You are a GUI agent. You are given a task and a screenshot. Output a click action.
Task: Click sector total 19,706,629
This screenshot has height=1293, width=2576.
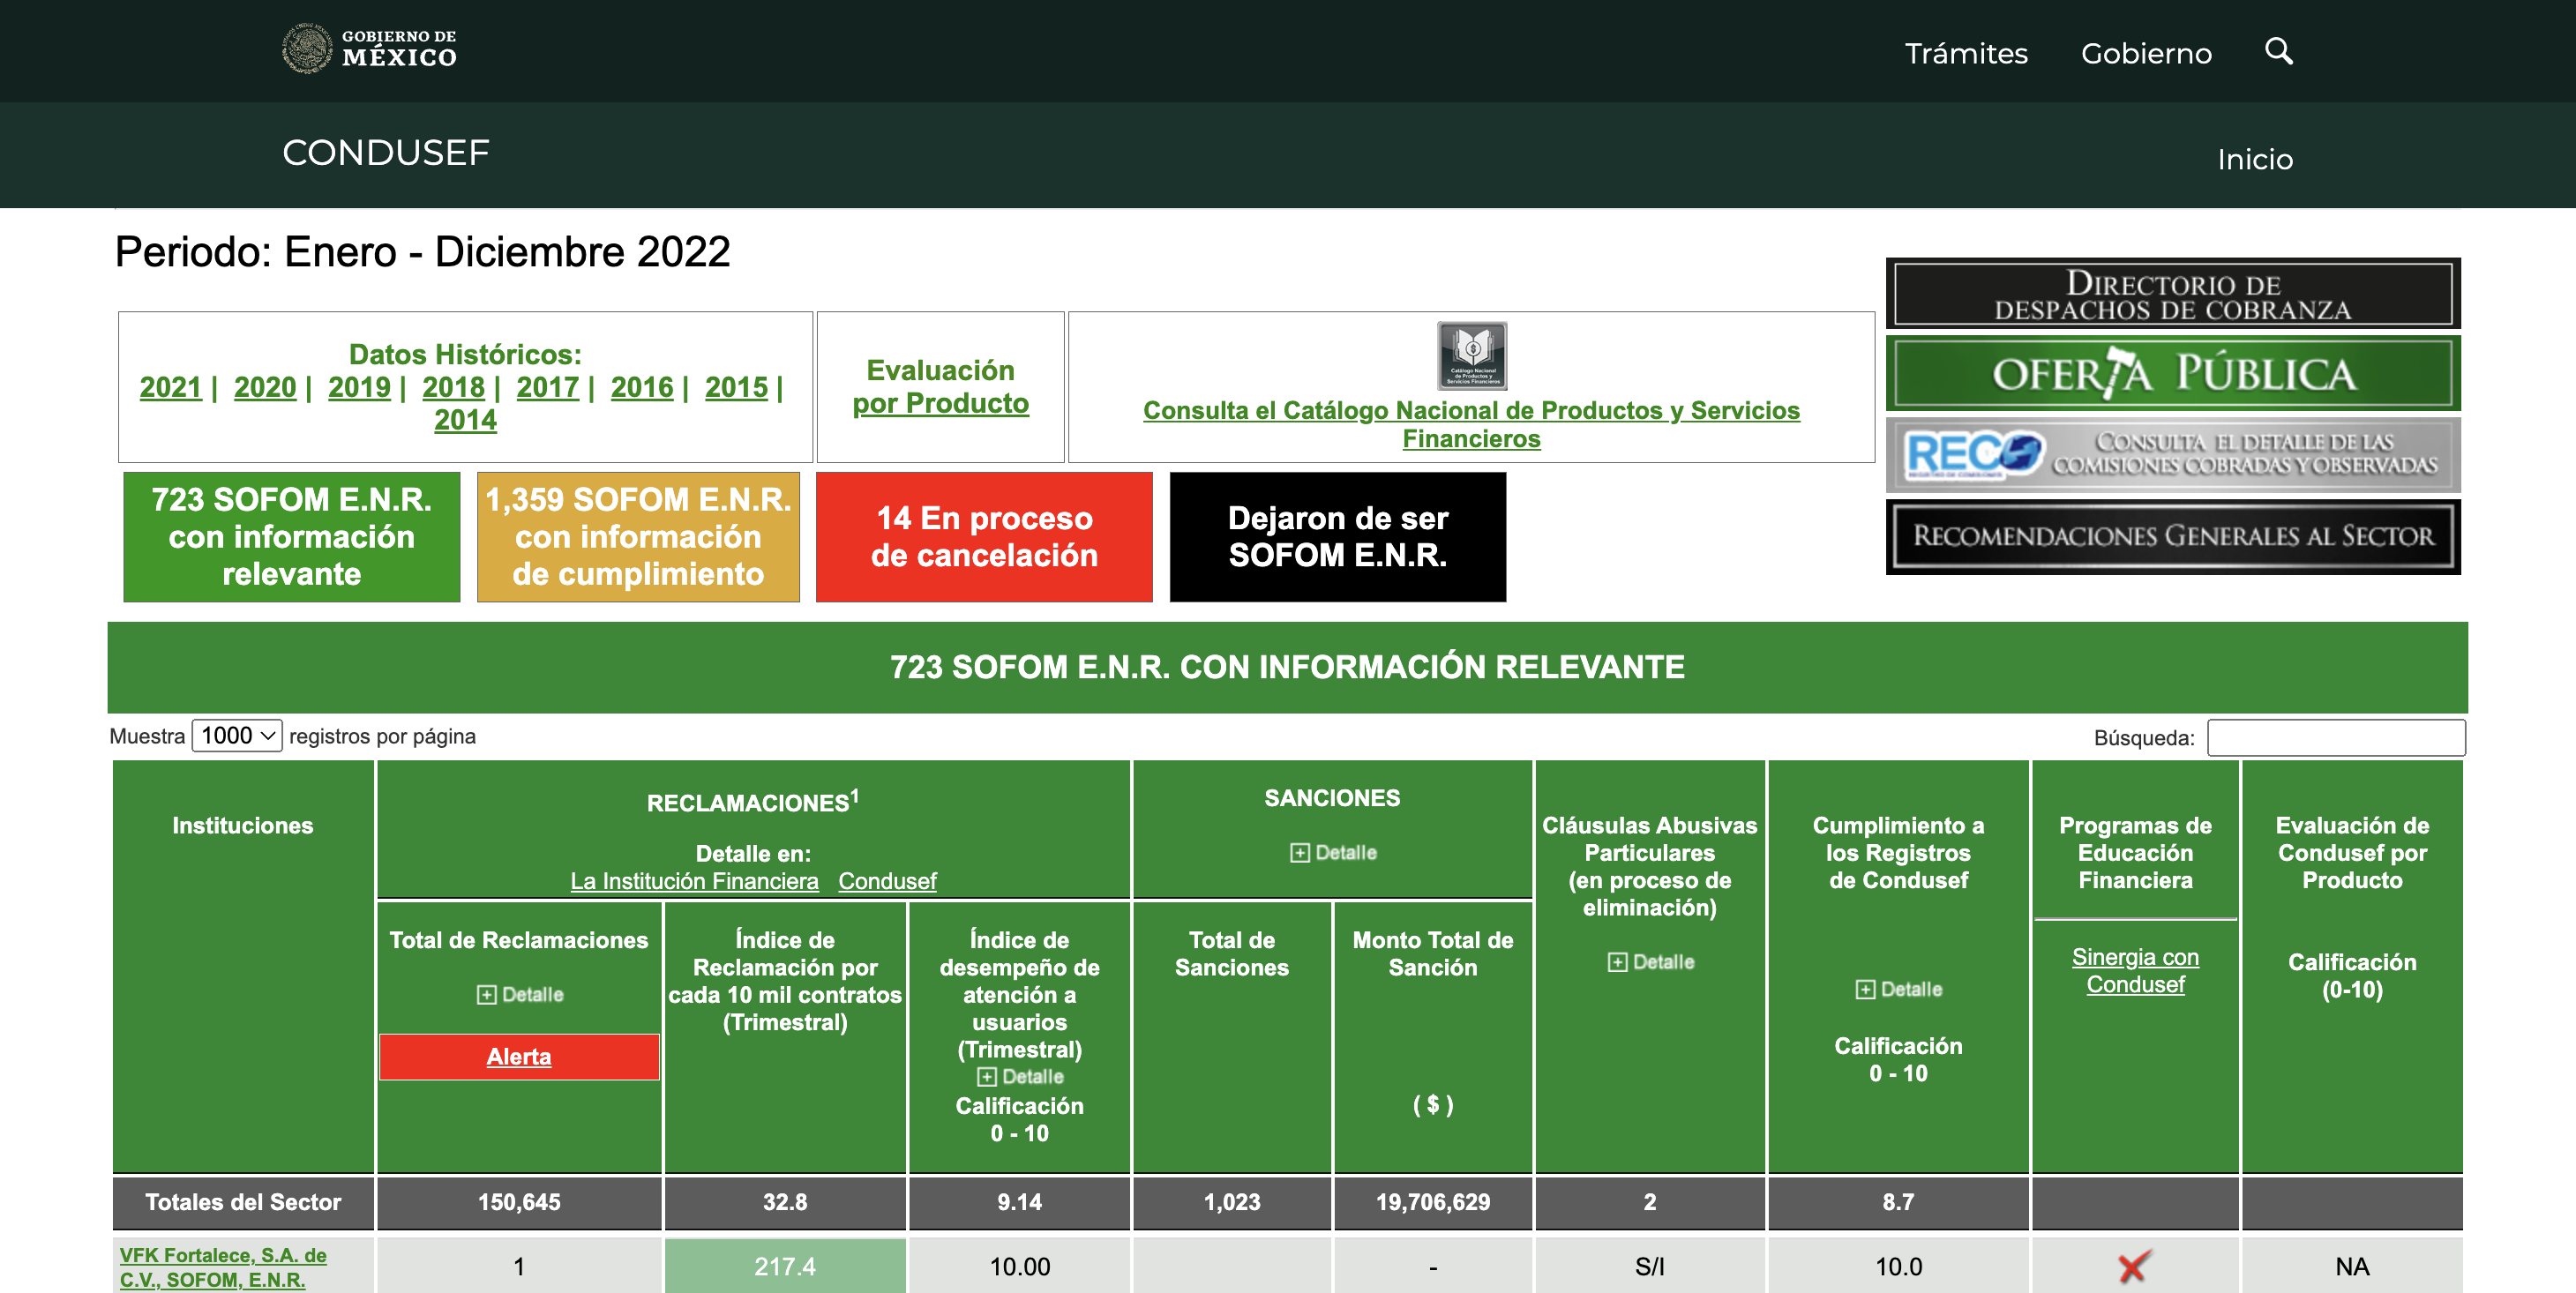click(x=1433, y=1202)
